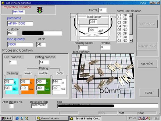
Task: Click the CLOSE button
Action: pos(149,93)
